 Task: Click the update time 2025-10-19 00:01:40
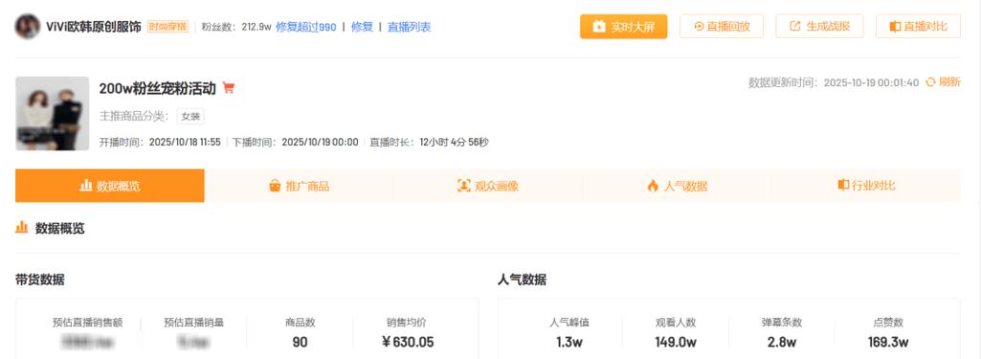click(872, 82)
